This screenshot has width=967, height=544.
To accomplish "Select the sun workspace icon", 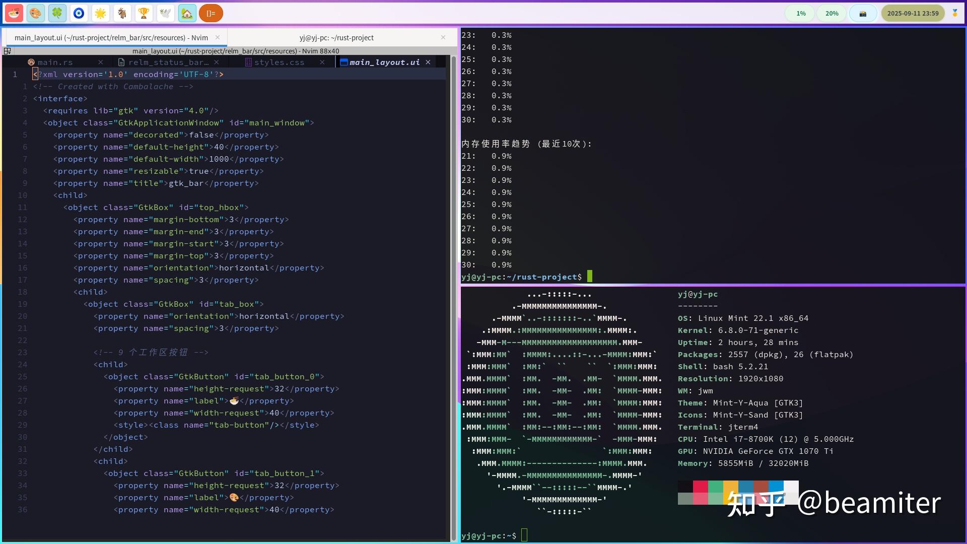I will click(x=100, y=13).
